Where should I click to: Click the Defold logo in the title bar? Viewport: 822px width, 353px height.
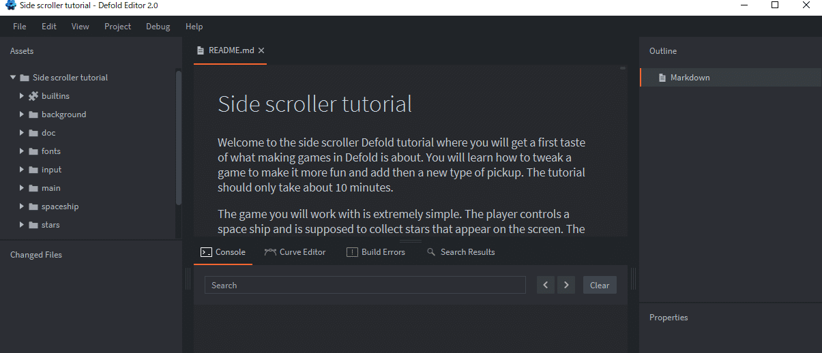(x=10, y=5)
